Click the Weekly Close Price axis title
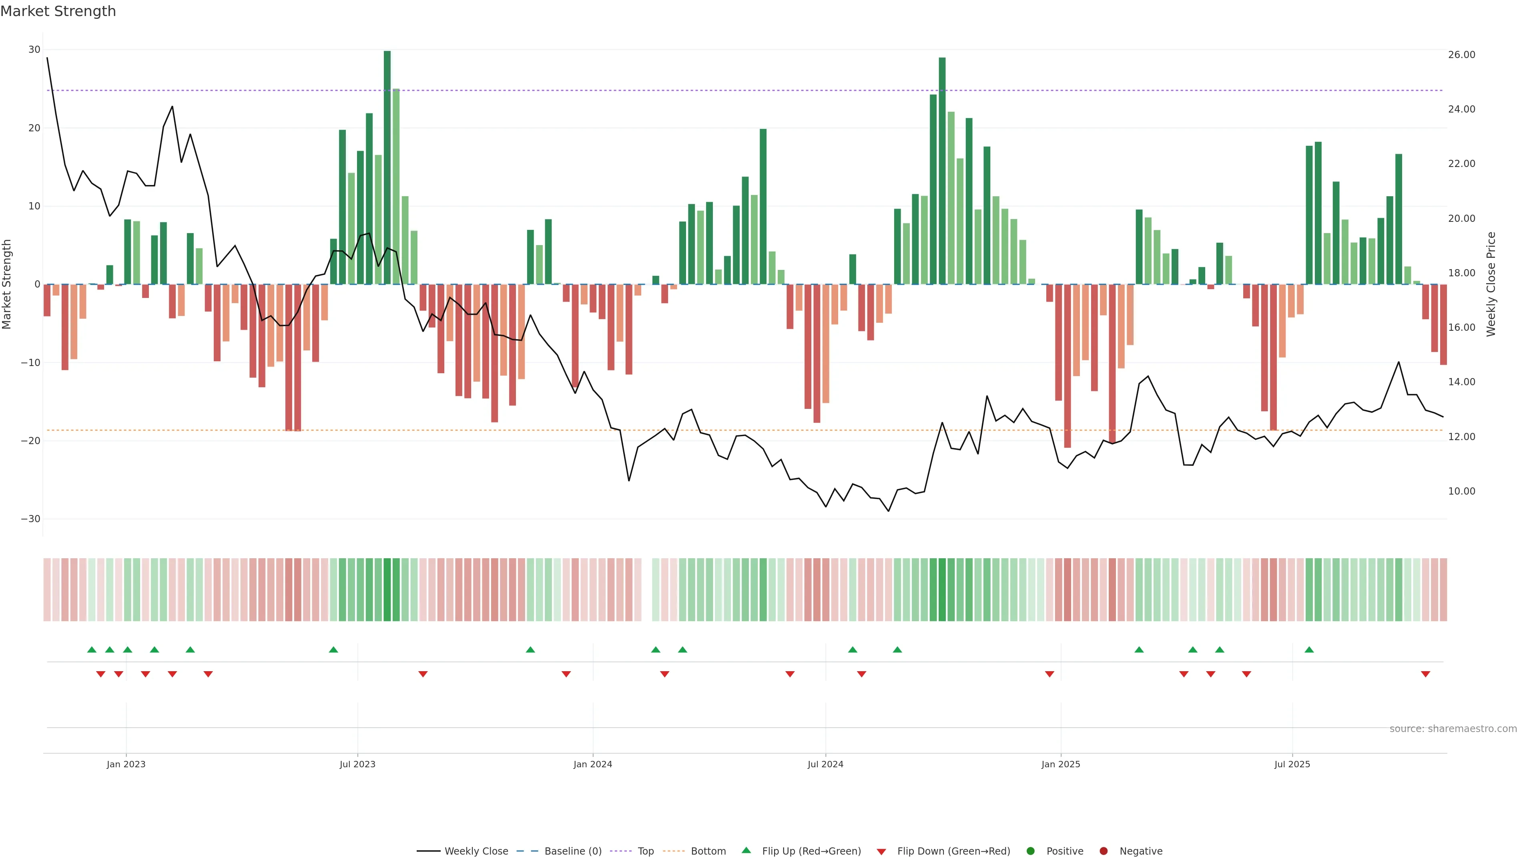1537x865 pixels. [1491, 284]
